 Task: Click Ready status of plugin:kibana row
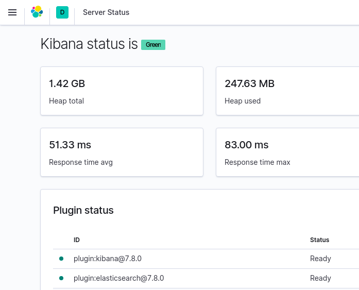(x=320, y=259)
